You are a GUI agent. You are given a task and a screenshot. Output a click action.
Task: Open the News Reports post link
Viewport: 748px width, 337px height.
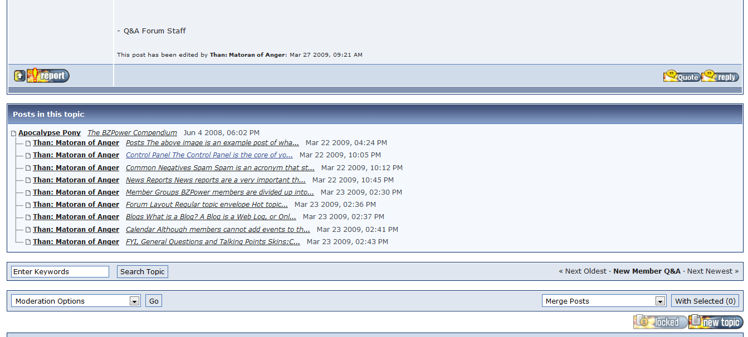click(x=216, y=180)
